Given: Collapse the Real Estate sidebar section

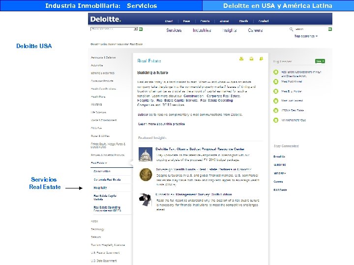Looking at the screenshot, I should pos(99,163).
